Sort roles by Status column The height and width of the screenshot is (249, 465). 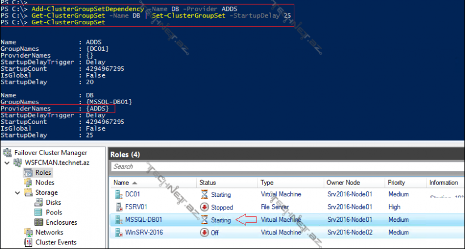click(209, 183)
